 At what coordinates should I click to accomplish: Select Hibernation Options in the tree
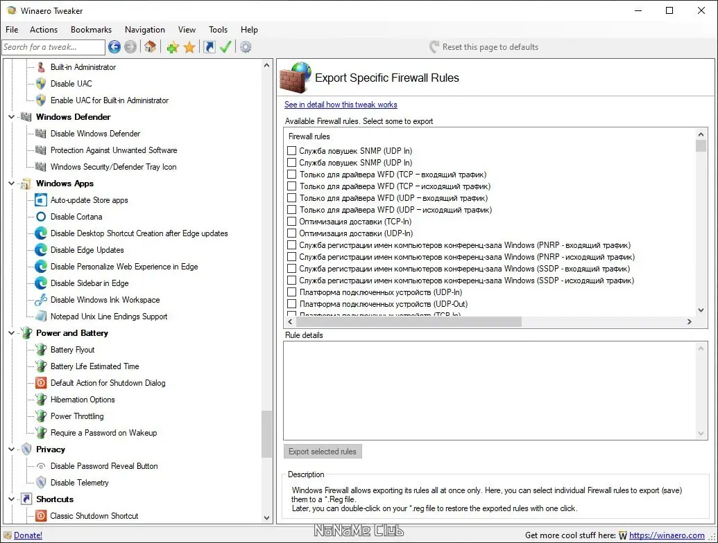coord(83,400)
